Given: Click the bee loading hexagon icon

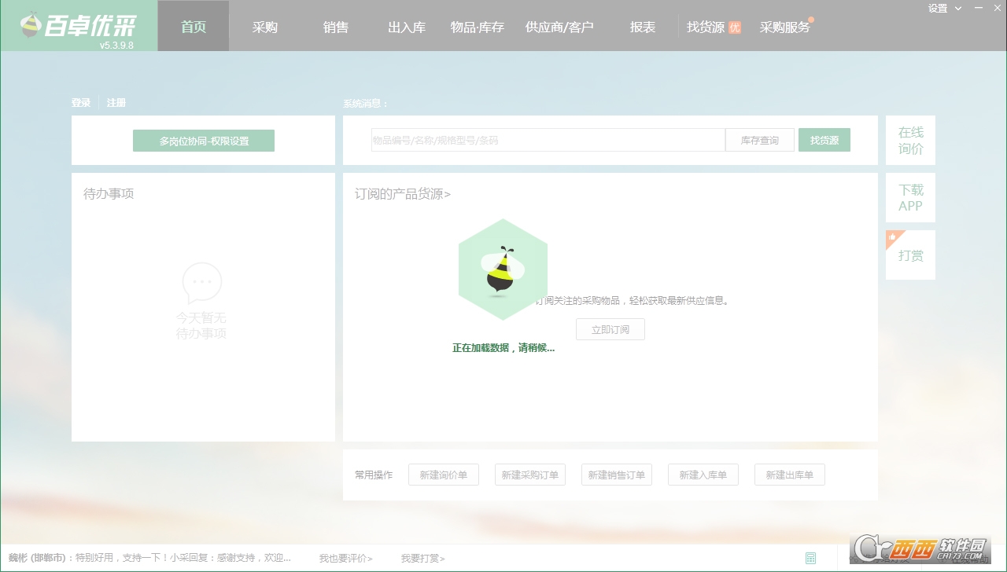Looking at the screenshot, I should click(x=503, y=269).
